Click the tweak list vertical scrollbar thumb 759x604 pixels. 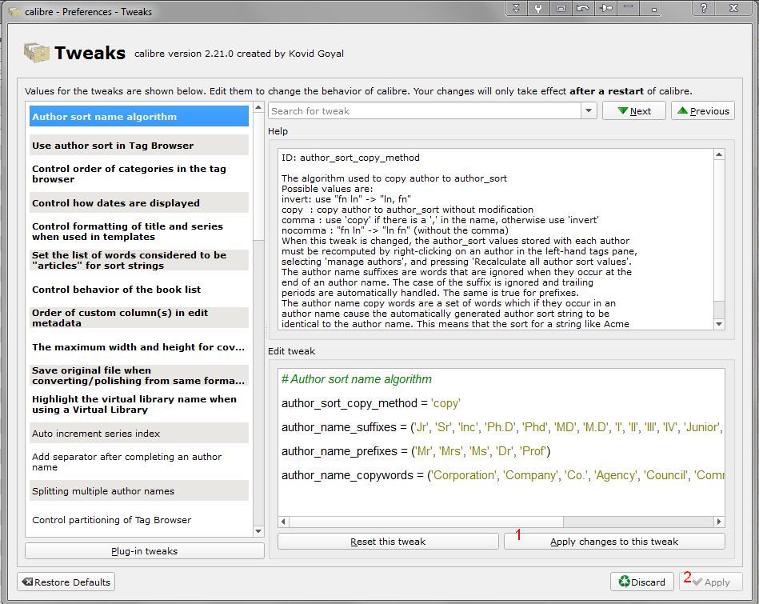point(258,177)
